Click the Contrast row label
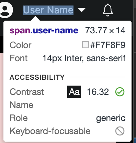Viewport: 136px width, 143px height. coord(27,92)
